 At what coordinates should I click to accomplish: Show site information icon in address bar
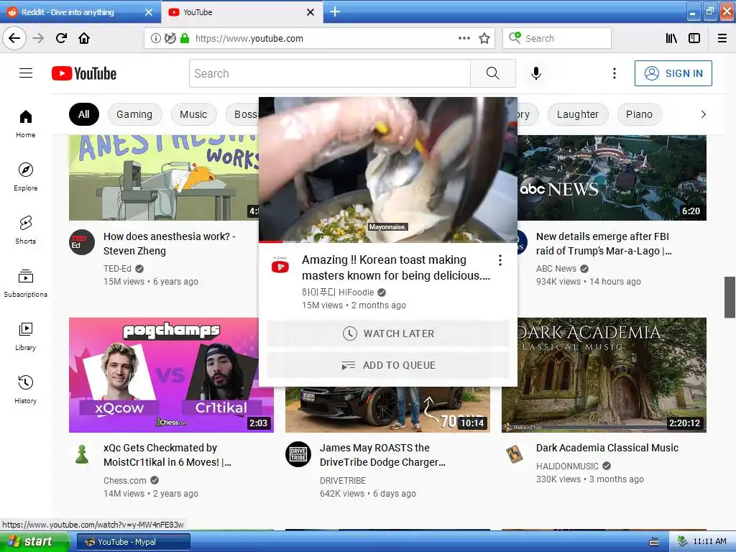155,39
